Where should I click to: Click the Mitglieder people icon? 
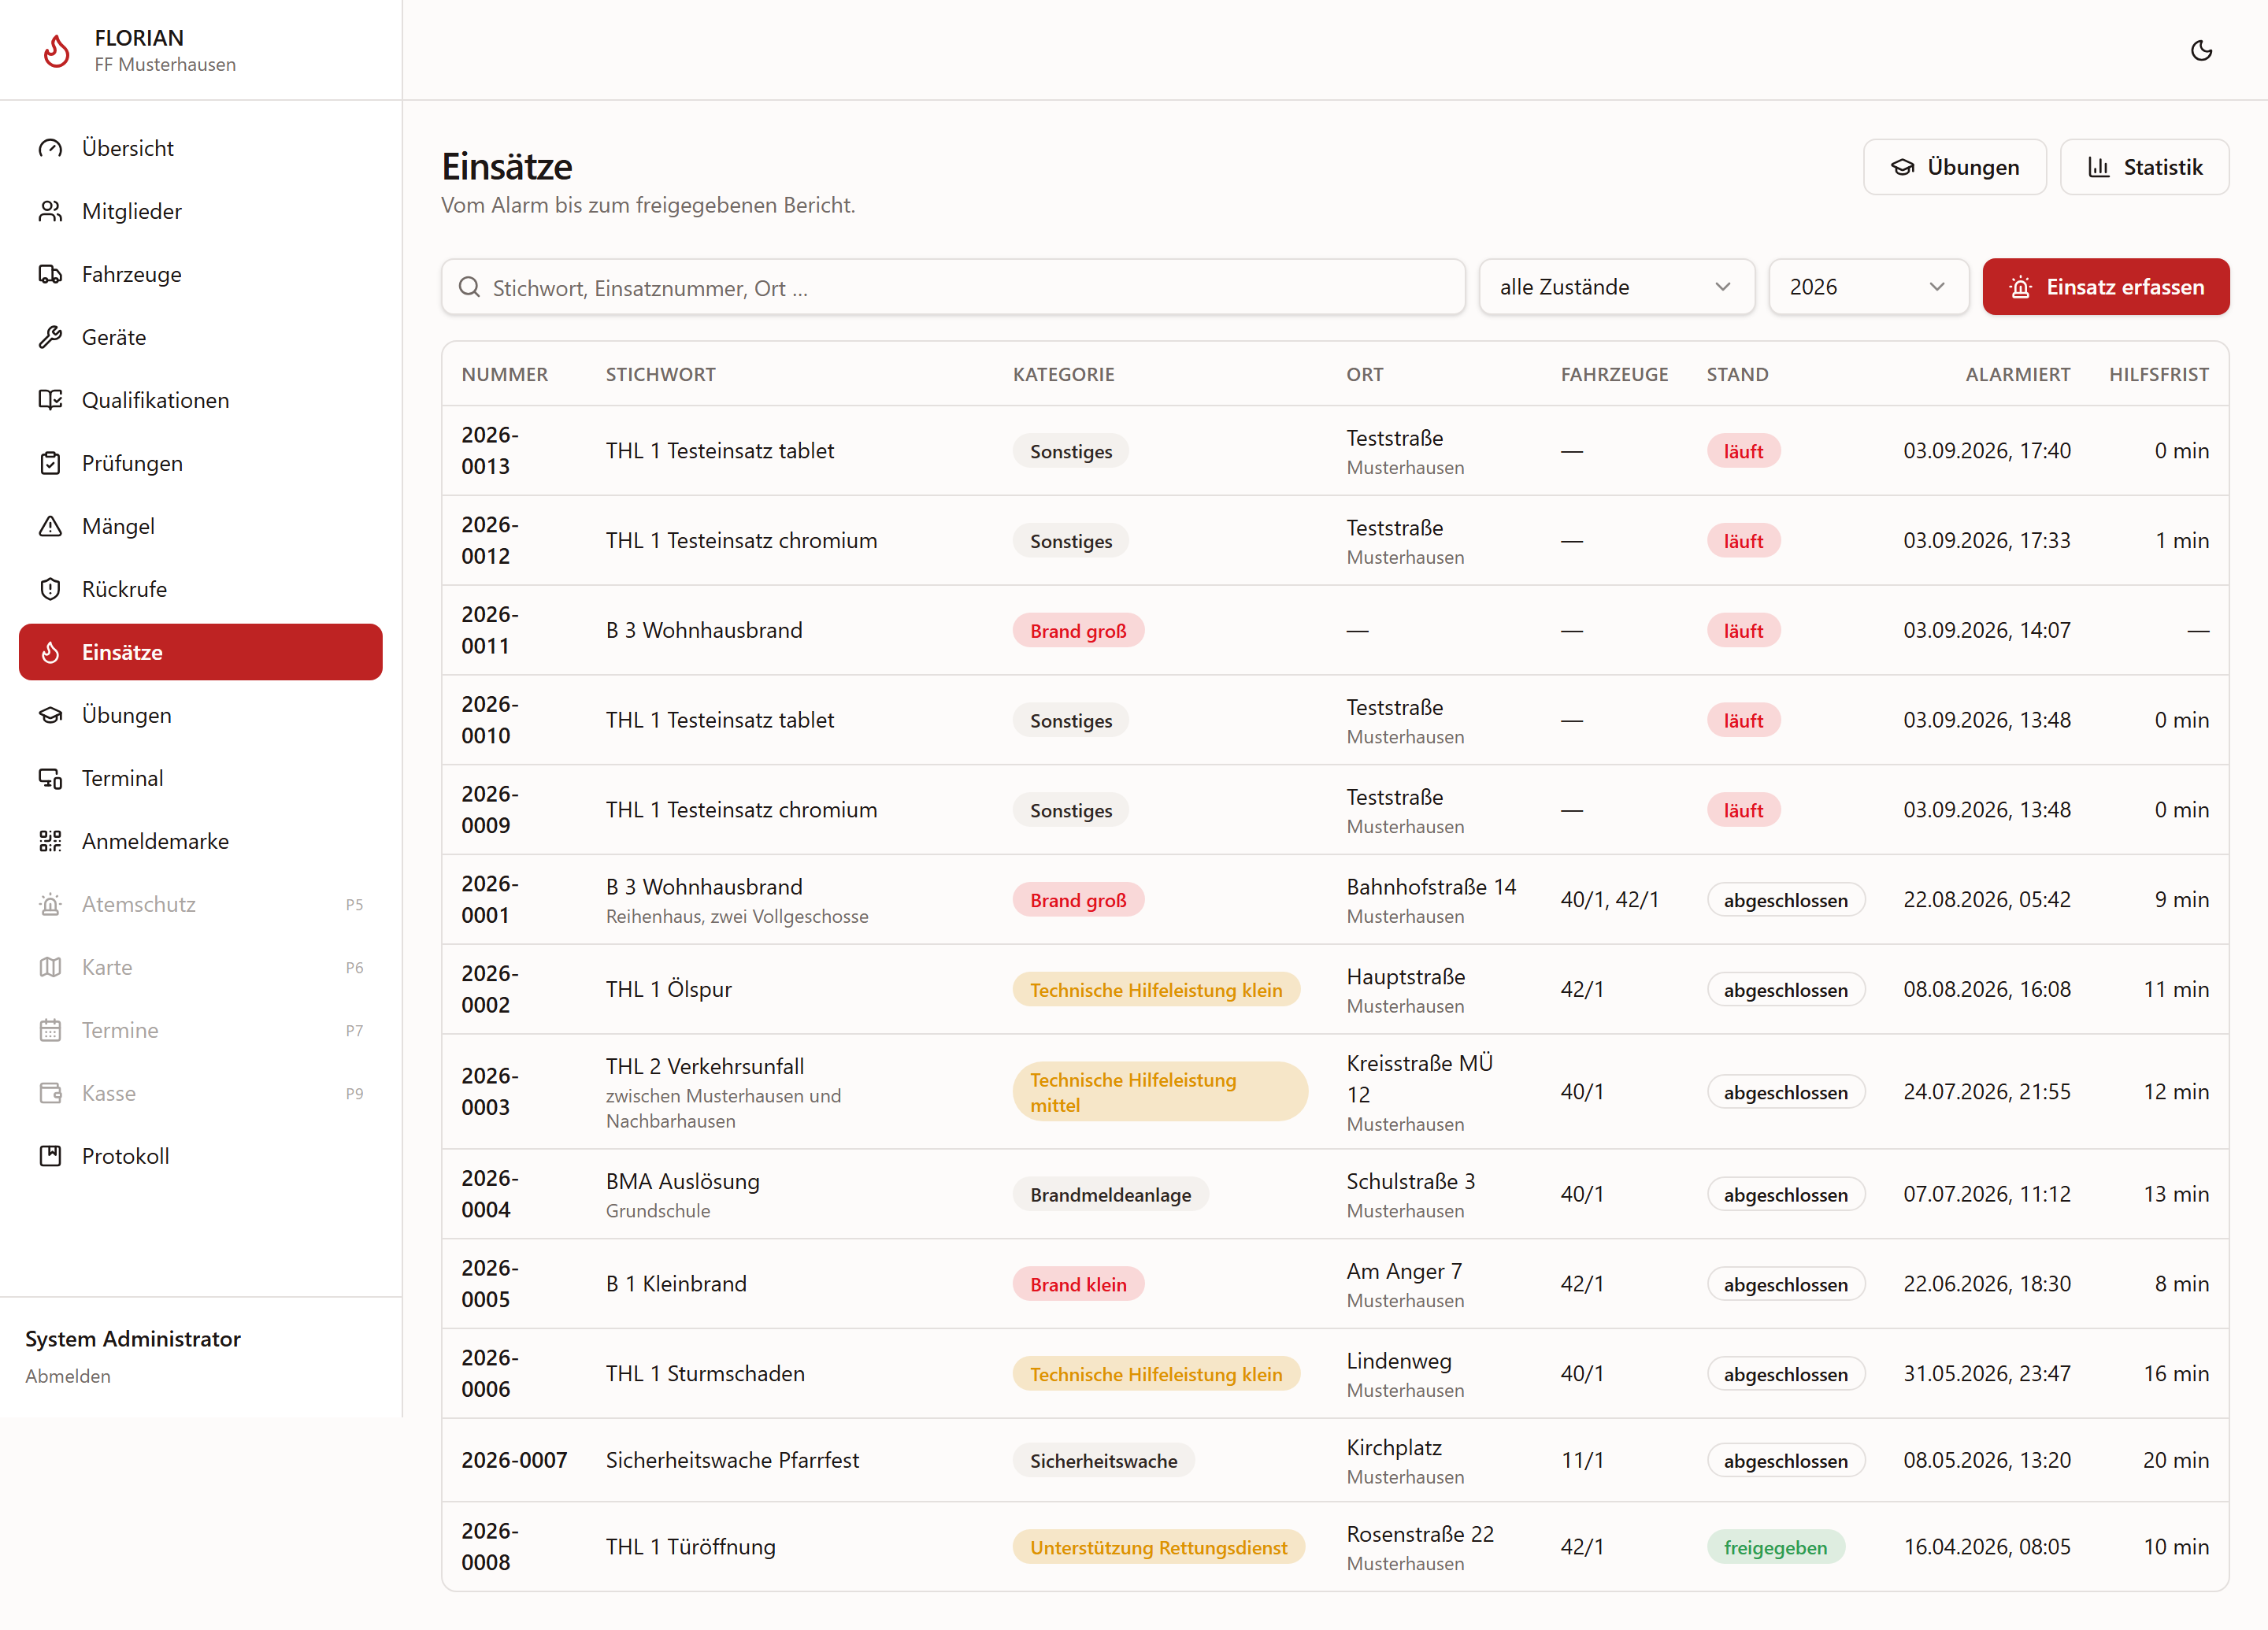pos(50,211)
